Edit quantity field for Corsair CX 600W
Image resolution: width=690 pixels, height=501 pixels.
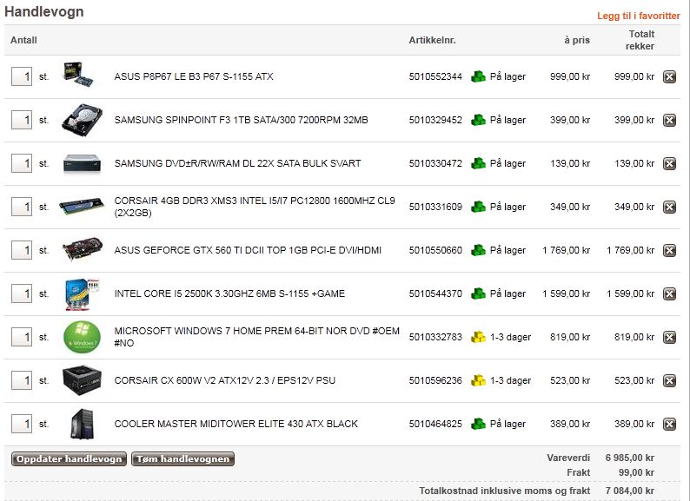pos(22,380)
